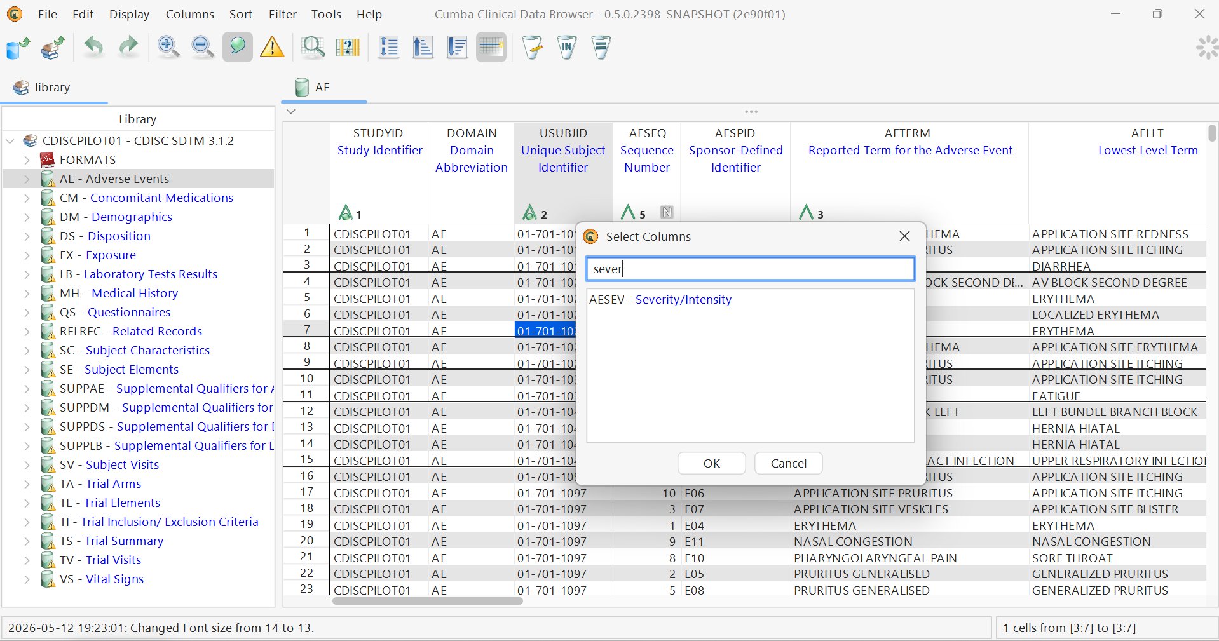The image size is (1219, 641).
Task: Click the sort rows up-down arrows icon
Action: pos(388,47)
